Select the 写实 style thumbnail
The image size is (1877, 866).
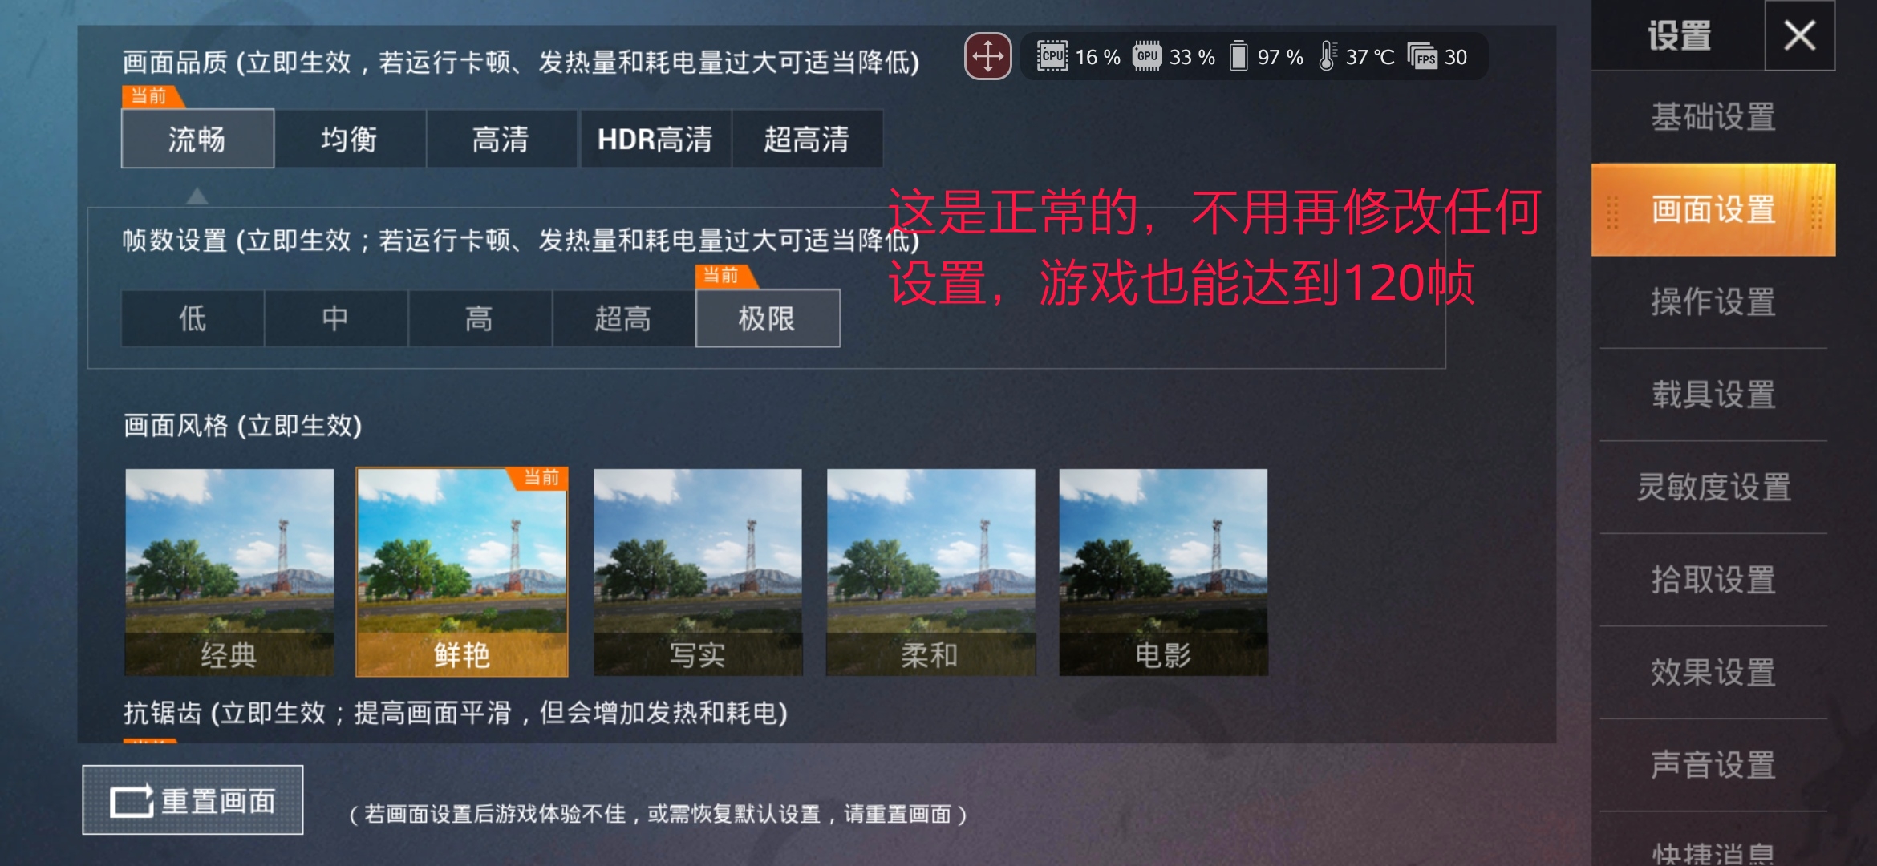(x=698, y=572)
